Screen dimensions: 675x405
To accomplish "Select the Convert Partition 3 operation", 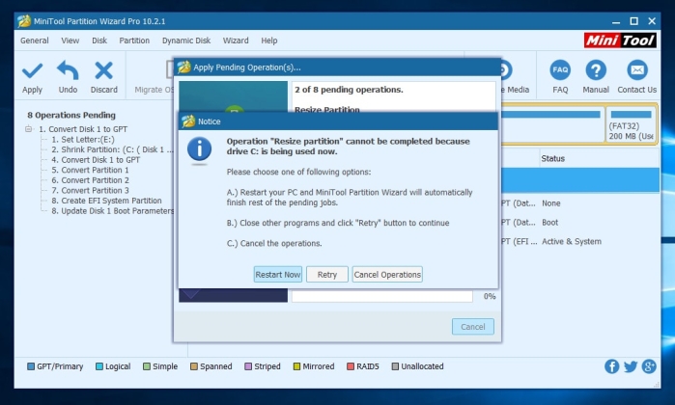I will tap(90, 191).
